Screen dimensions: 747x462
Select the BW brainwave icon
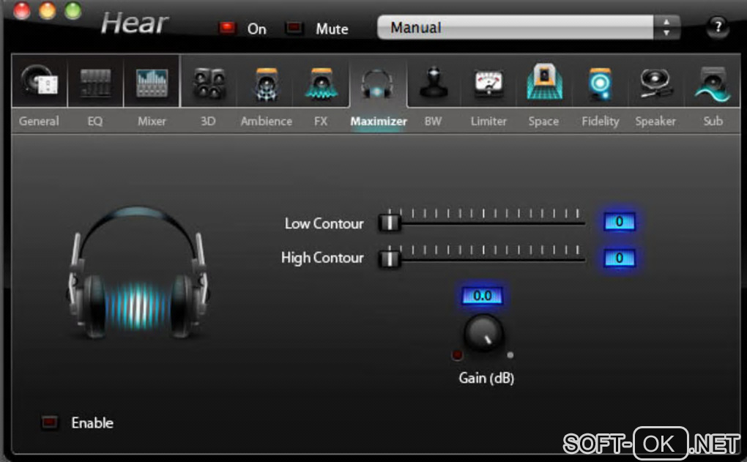433,83
